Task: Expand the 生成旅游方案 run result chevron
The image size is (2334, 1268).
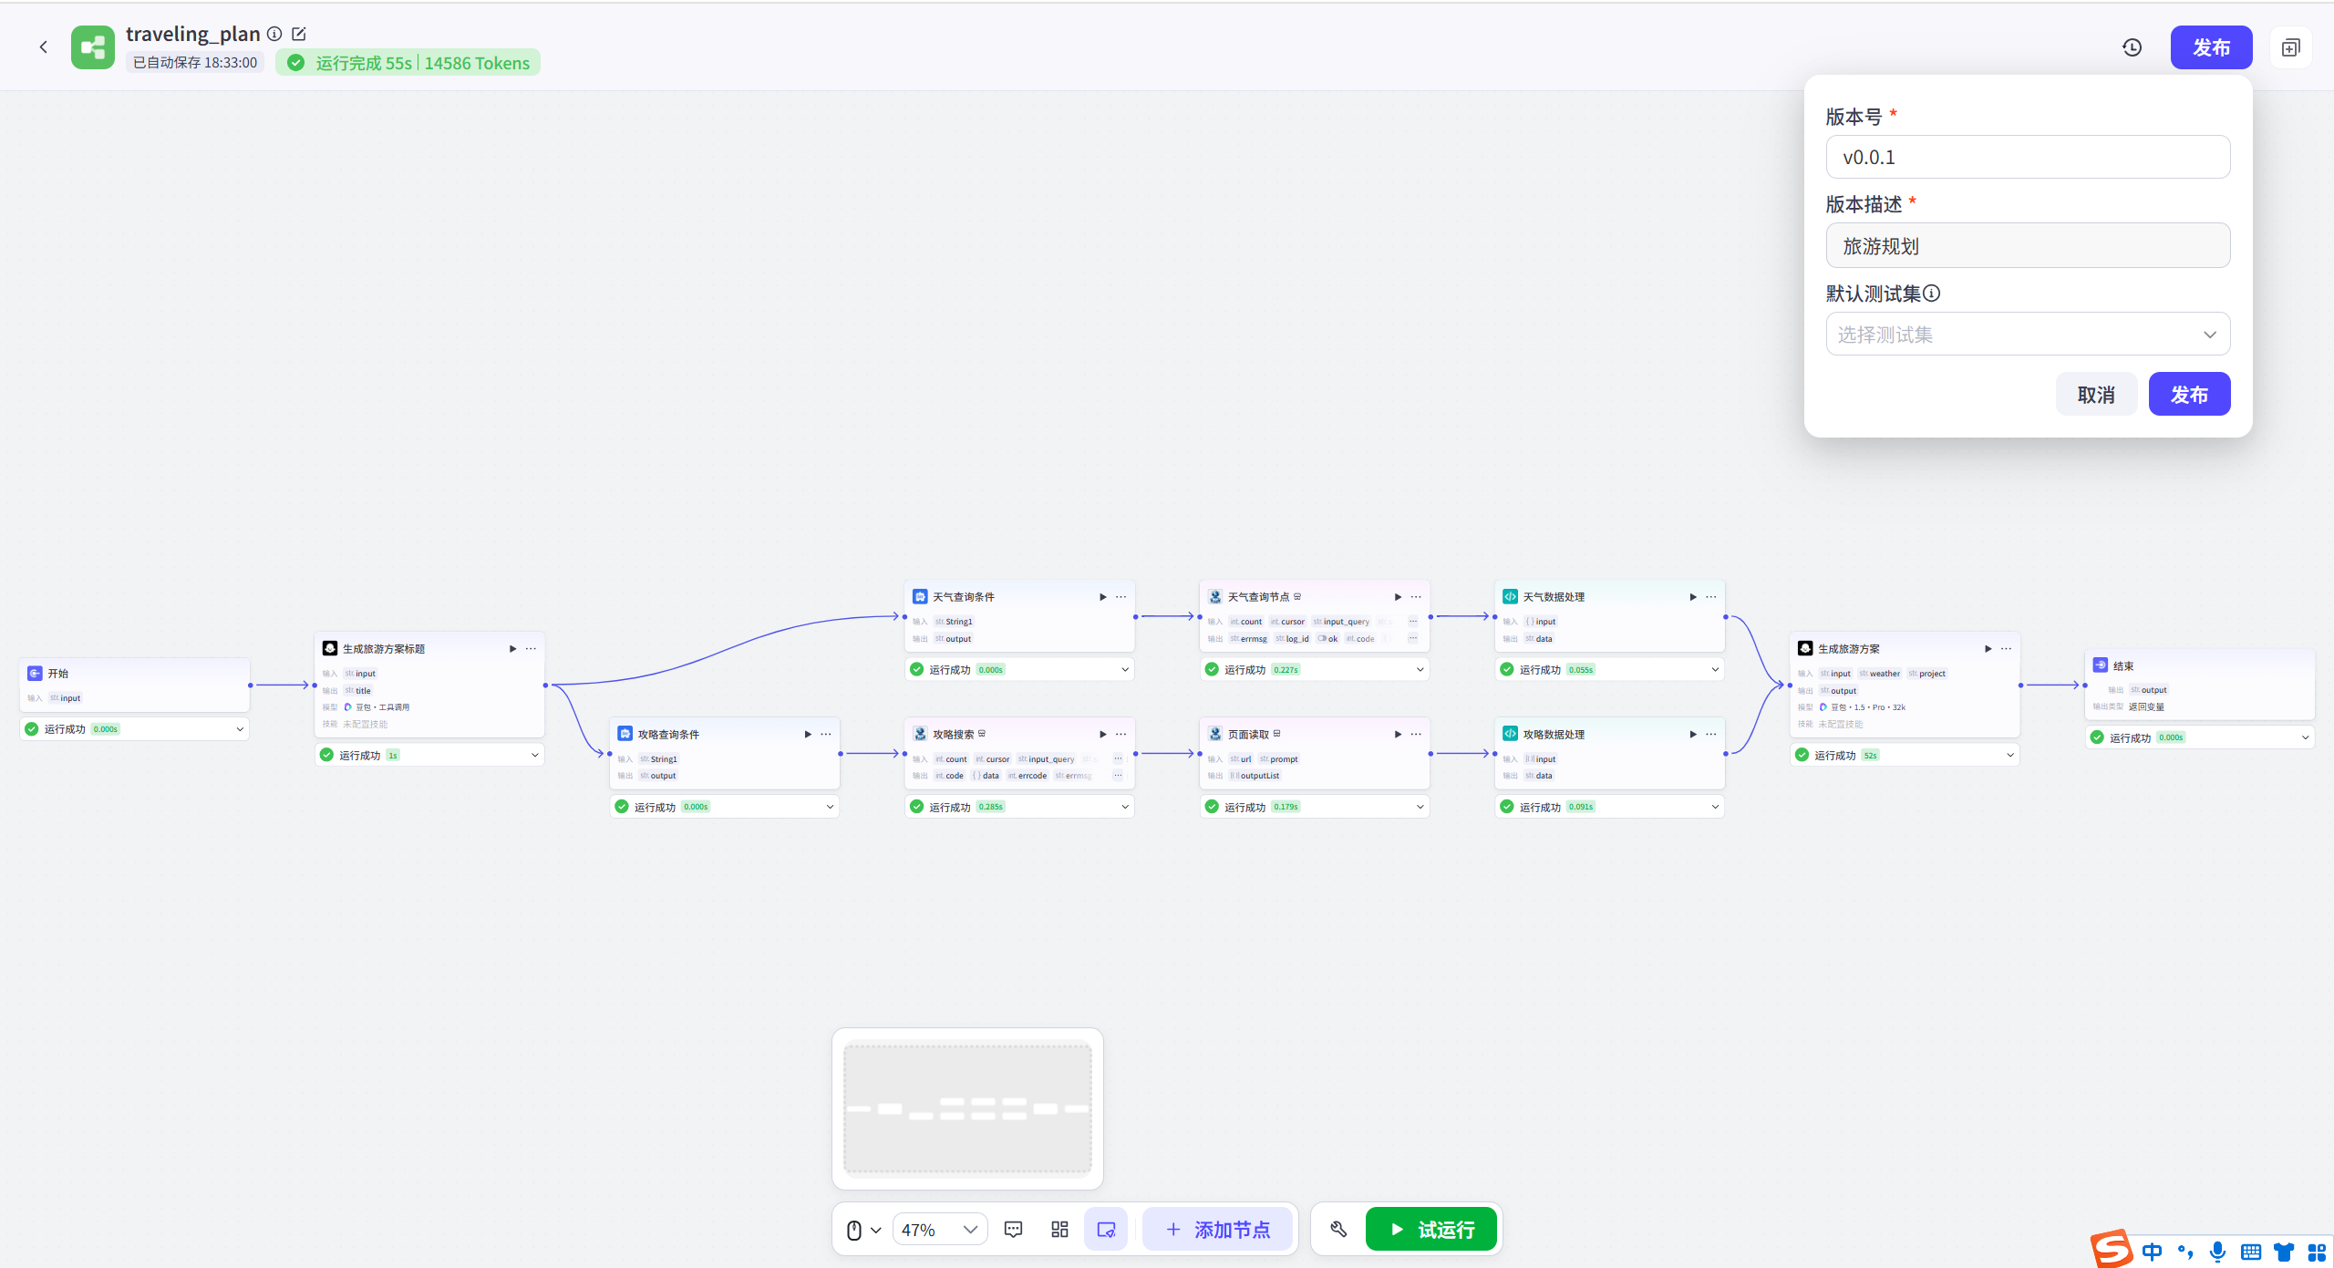Action: click(x=2009, y=755)
